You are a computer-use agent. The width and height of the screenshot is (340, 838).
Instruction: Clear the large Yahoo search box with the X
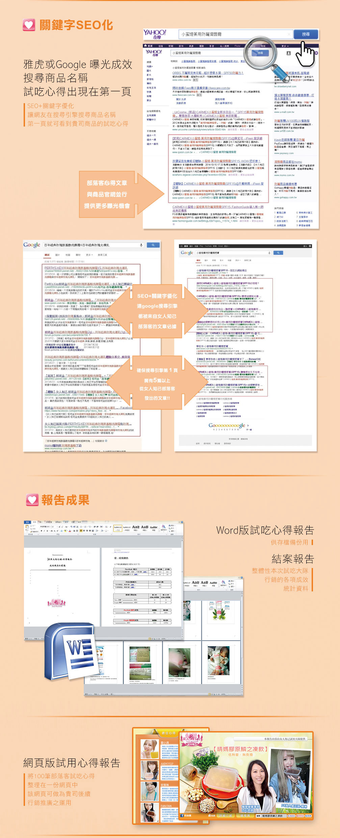[x=289, y=34]
